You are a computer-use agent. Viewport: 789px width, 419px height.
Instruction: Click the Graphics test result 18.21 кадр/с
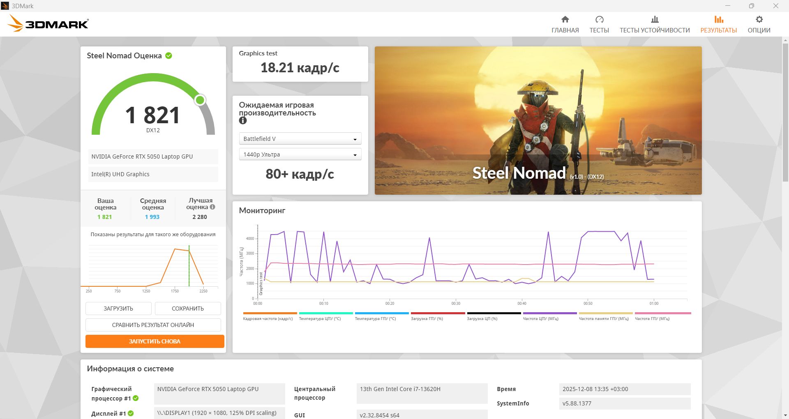[300, 68]
